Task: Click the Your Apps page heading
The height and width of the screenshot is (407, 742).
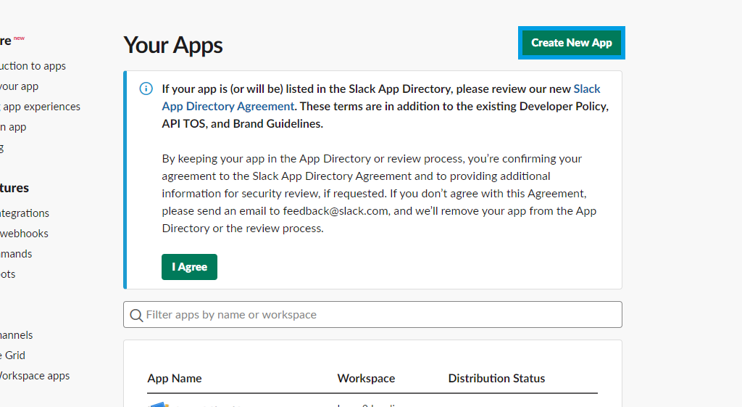Action: tap(173, 45)
